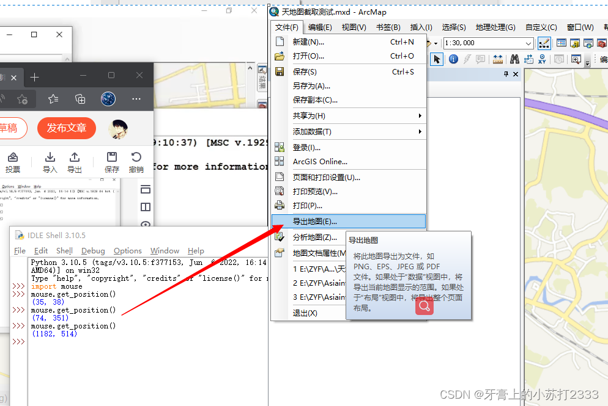Viewport: 608px width, 406px height.
Task: Open IDLE Shell Debug menu
Action: [93, 251]
